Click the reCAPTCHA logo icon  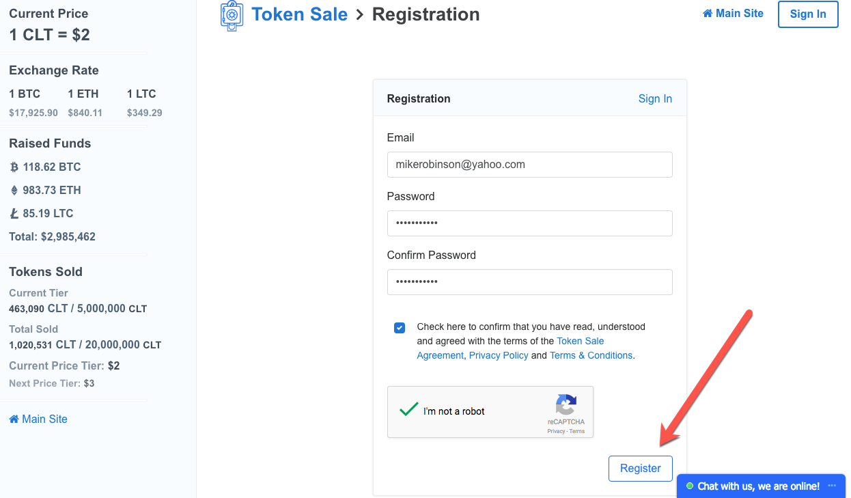click(x=566, y=404)
